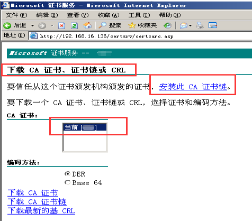This screenshot has width=252, height=221.
Task: Open the 帮助(H) menu
Action: (x=170, y=15)
